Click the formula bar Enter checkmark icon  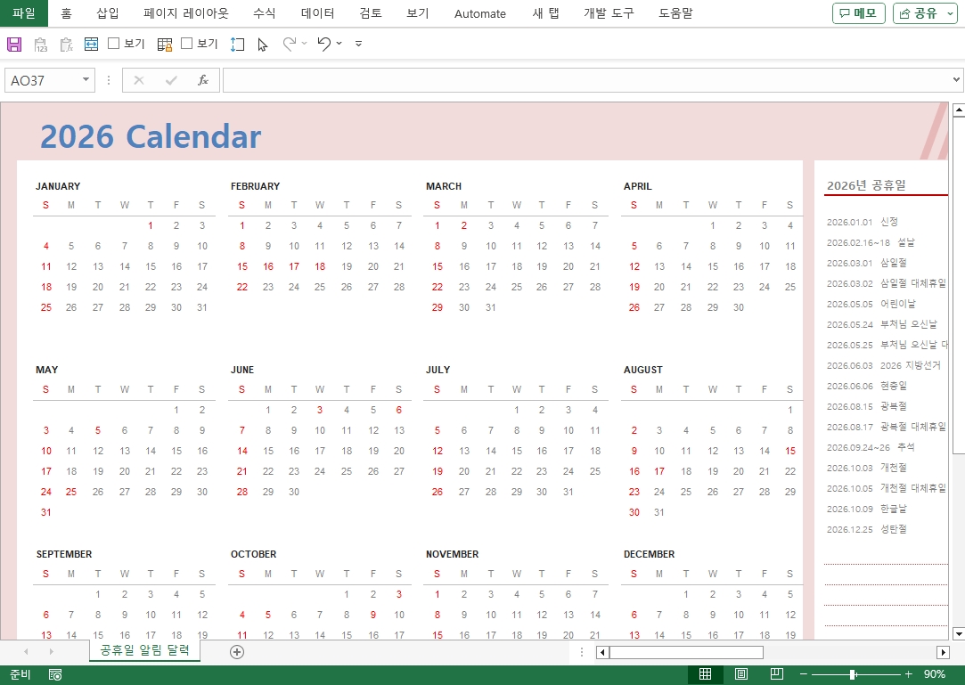pos(171,80)
